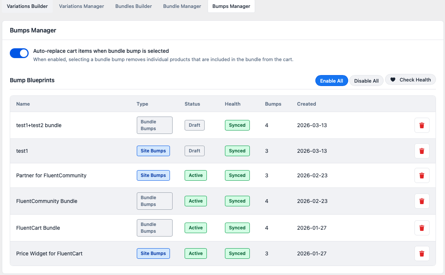Click Synced badge in test1 row
Viewport: 445px width, 275px height.
(237, 151)
